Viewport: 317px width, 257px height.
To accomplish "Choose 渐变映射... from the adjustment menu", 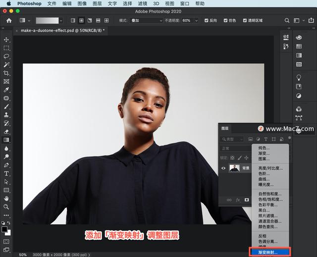I will [x=268, y=252].
